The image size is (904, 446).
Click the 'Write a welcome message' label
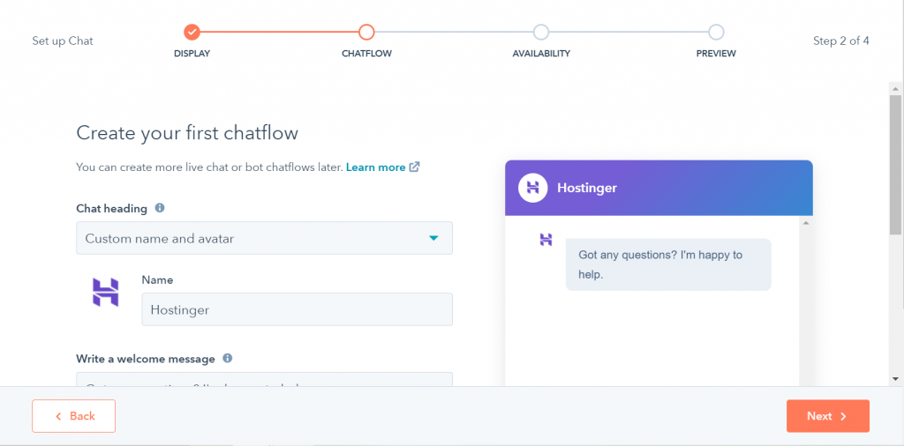(x=146, y=359)
